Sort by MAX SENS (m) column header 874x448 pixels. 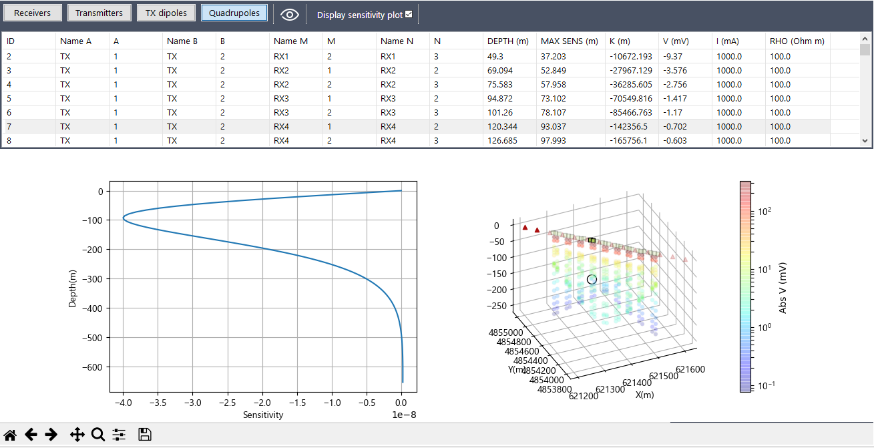pos(570,41)
